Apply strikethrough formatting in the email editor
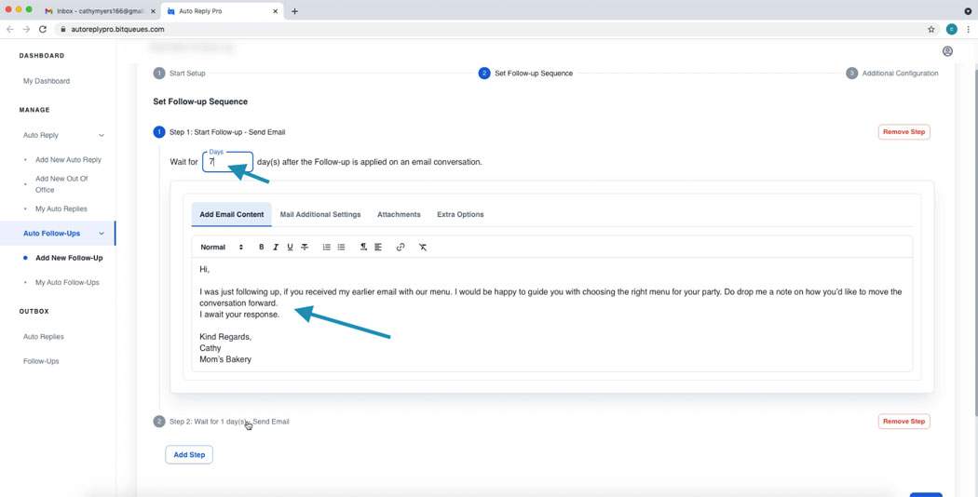The image size is (978, 497). pos(305,247)
